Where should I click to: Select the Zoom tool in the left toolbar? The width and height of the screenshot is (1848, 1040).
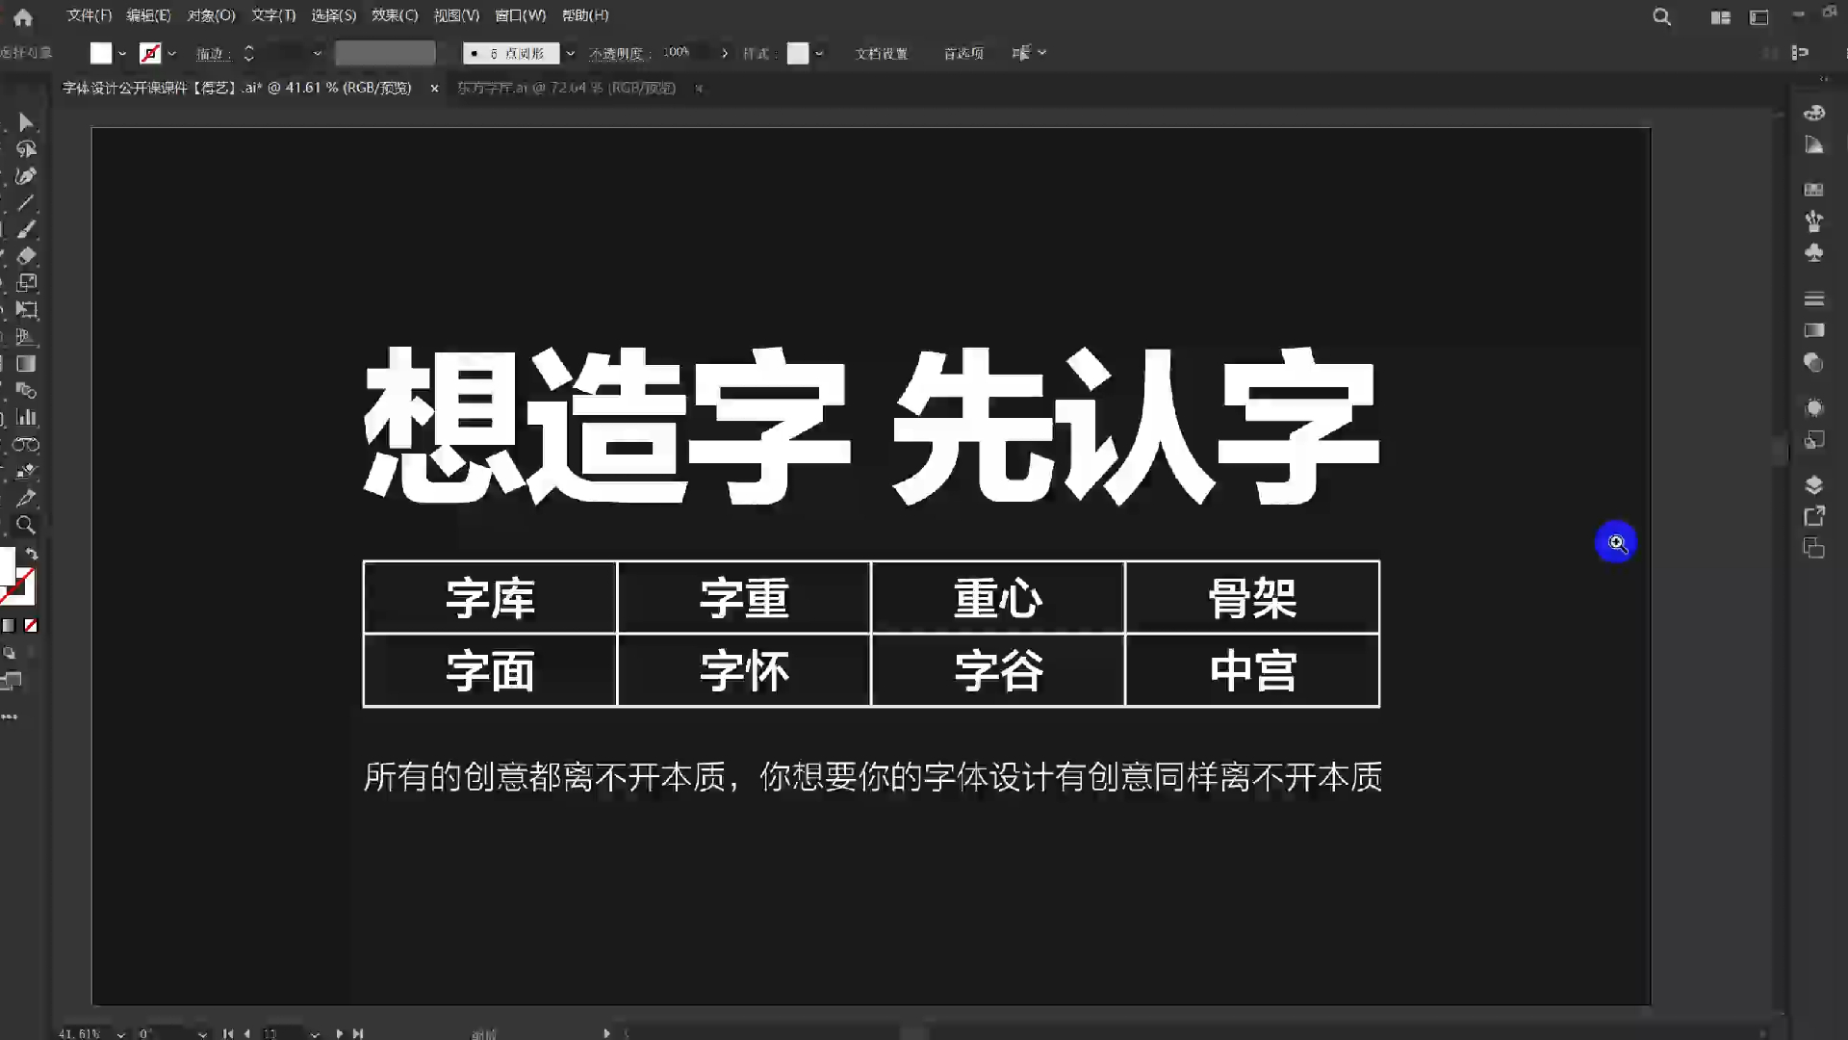[27, 526]
